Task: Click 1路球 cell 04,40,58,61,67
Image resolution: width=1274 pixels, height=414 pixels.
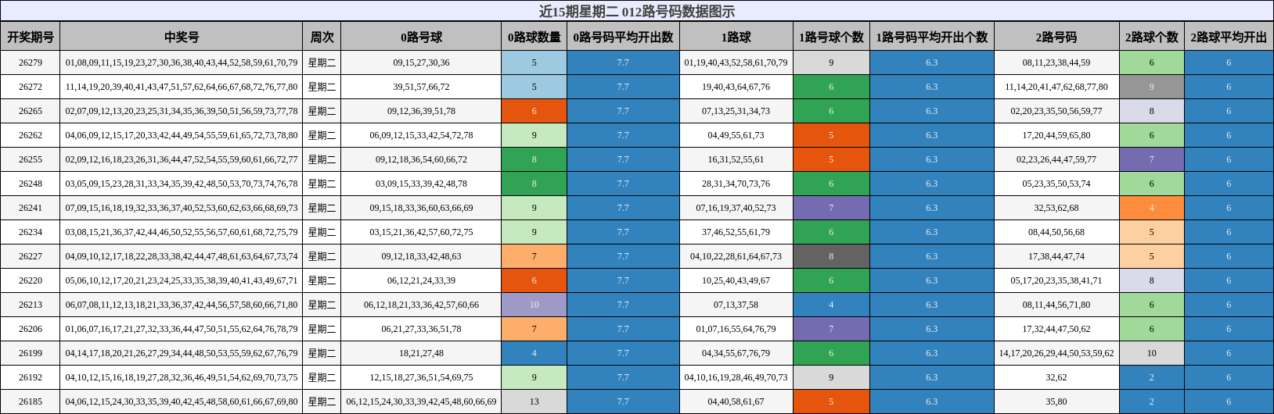Action: [x=736, y=402]
